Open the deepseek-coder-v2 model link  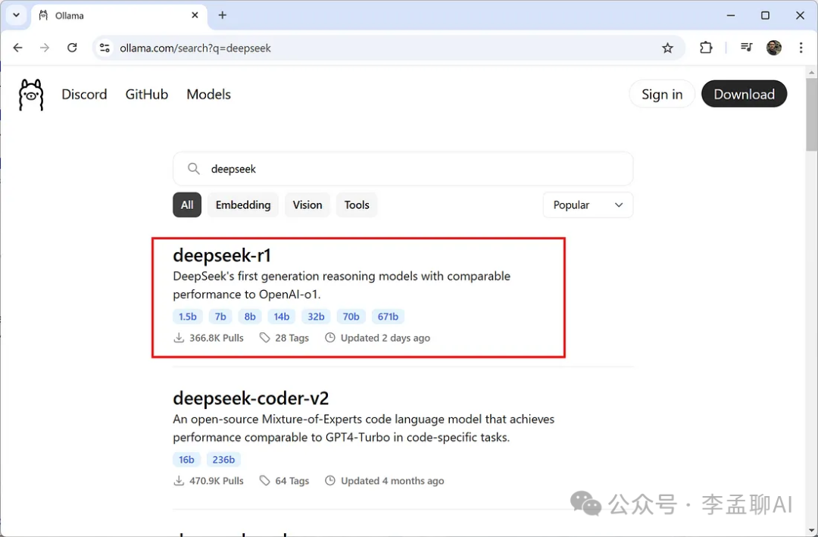251,398
